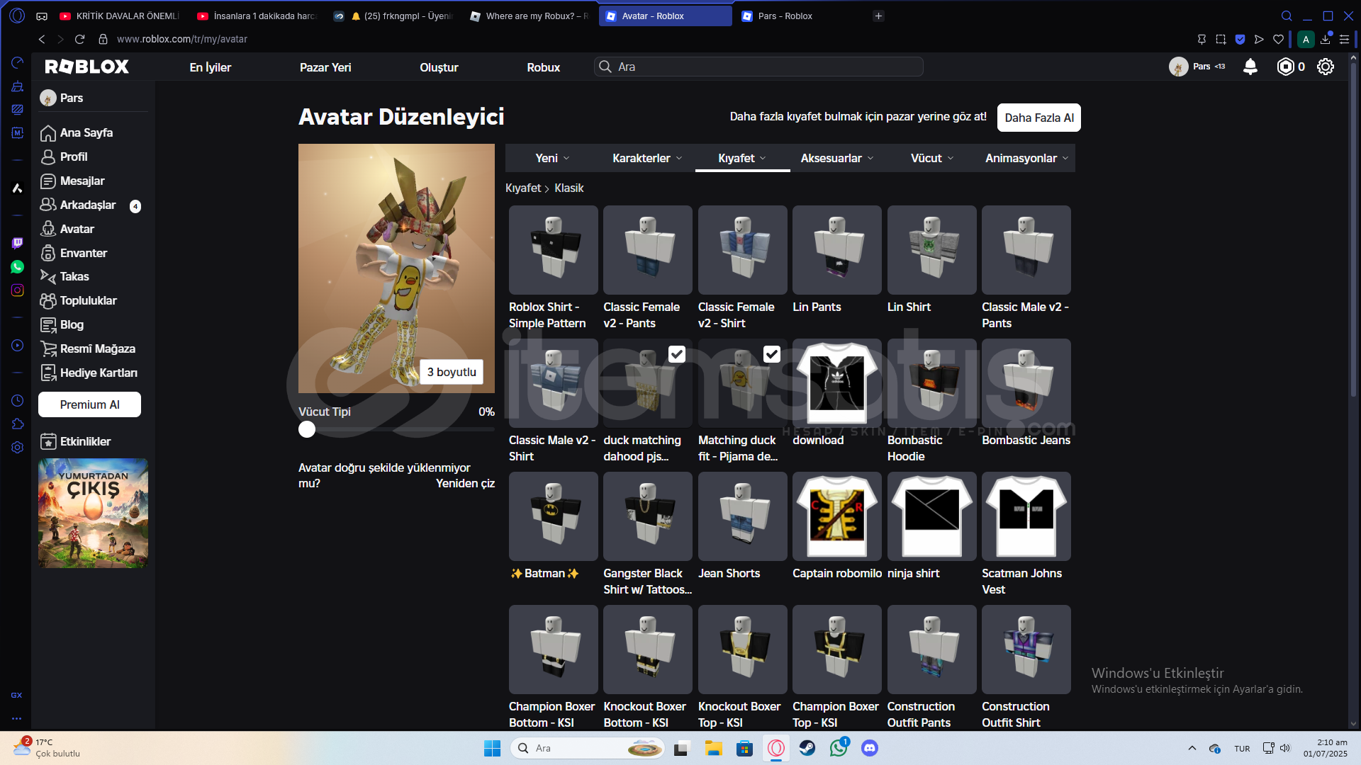Open Resmî Mağaza in the sidebar
This screenshot has width=1361, height=765.
(x=88, y=349)
